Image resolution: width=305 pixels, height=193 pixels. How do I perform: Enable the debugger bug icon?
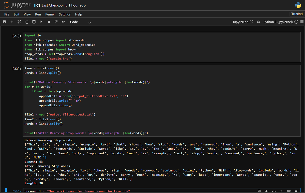click(258, 22)
